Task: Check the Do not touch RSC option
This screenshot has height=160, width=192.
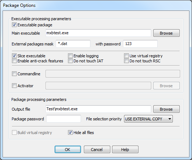Action: [x=126, y=61]
